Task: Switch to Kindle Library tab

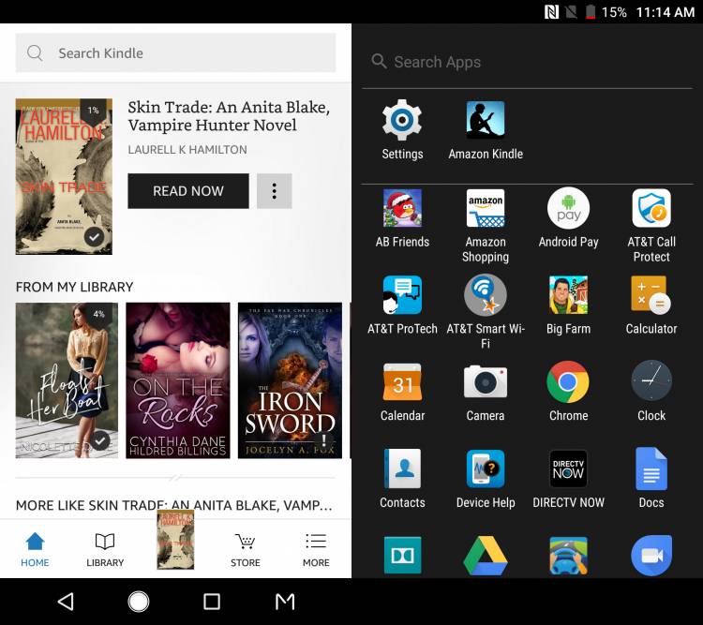Action: click(x=105, y=550)
